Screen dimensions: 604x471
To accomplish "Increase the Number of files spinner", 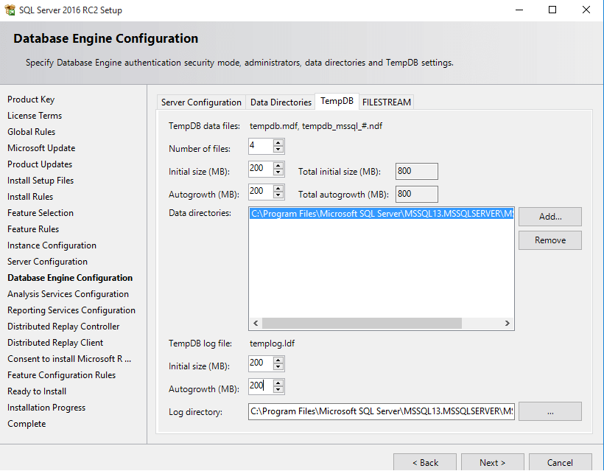I will coord(278,142).
